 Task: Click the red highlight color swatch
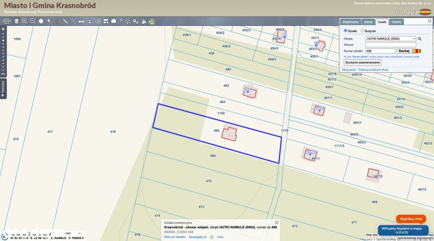coord(417,51)
